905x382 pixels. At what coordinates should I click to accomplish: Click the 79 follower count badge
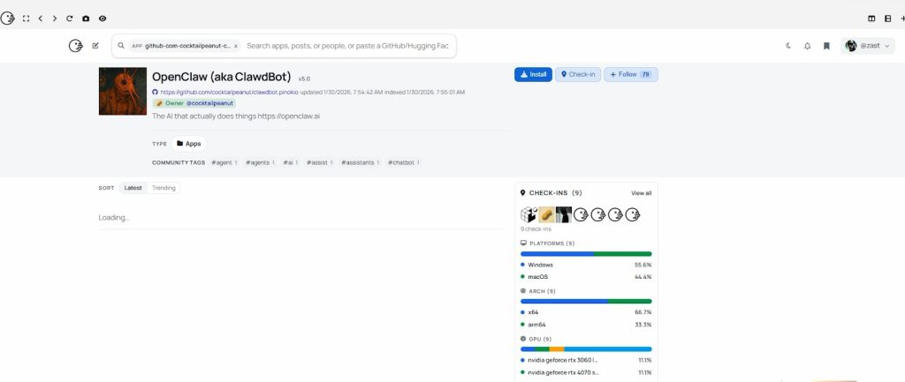(646, 74)
